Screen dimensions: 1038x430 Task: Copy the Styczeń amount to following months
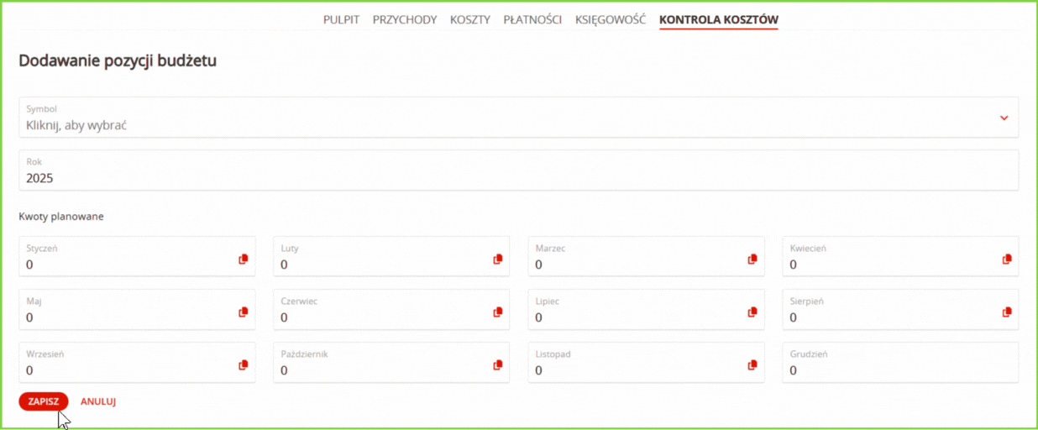tap(244, 260)
